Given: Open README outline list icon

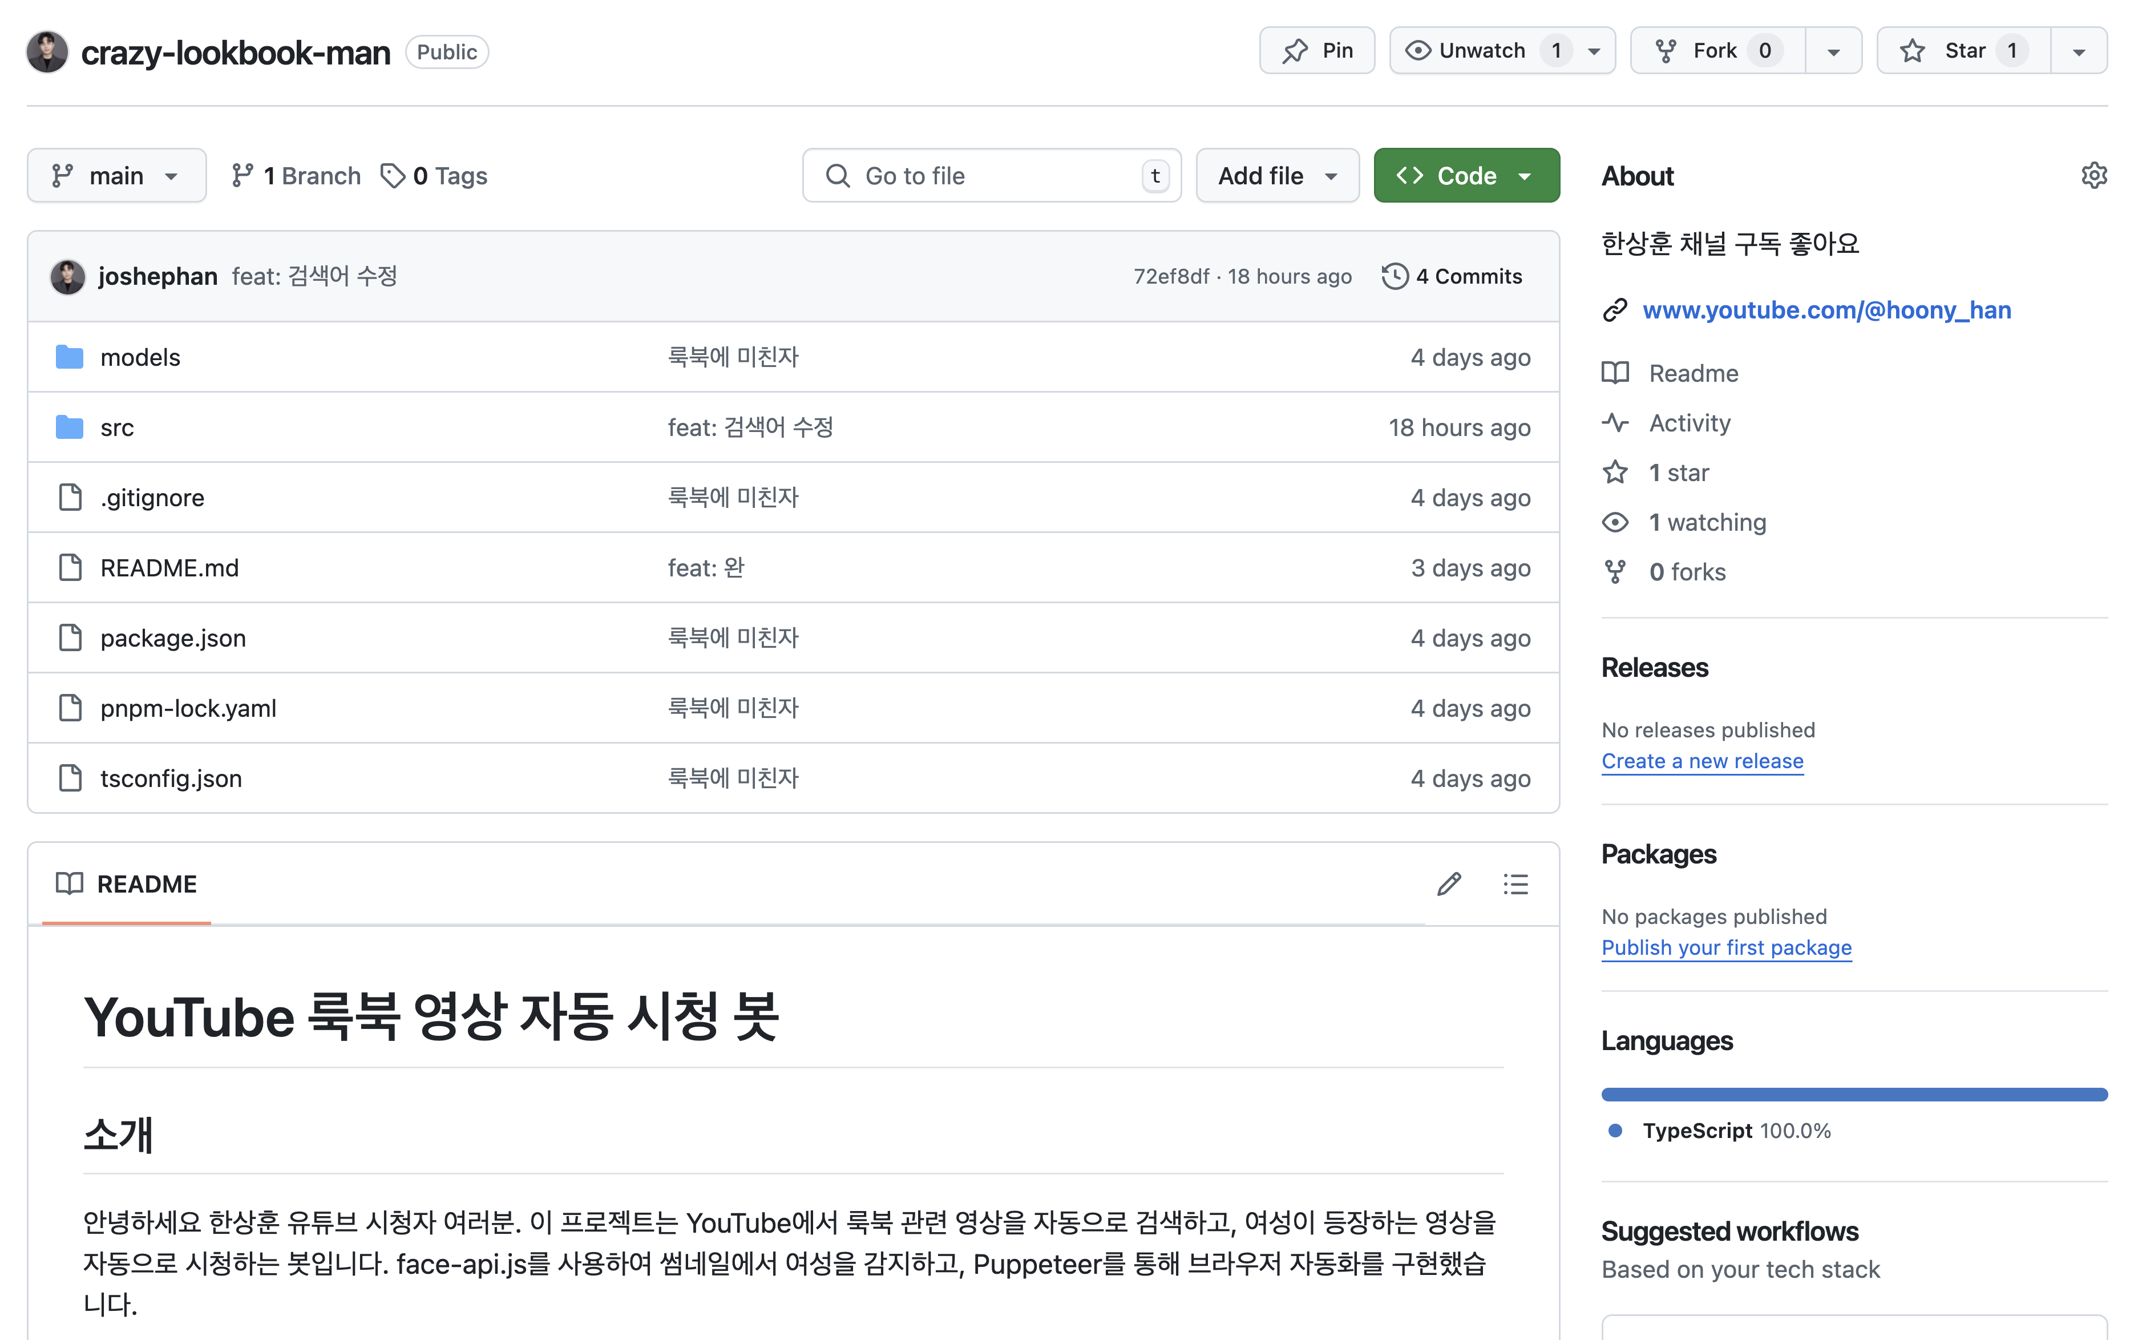Looking at the screenshot, I should point(1515,883).
